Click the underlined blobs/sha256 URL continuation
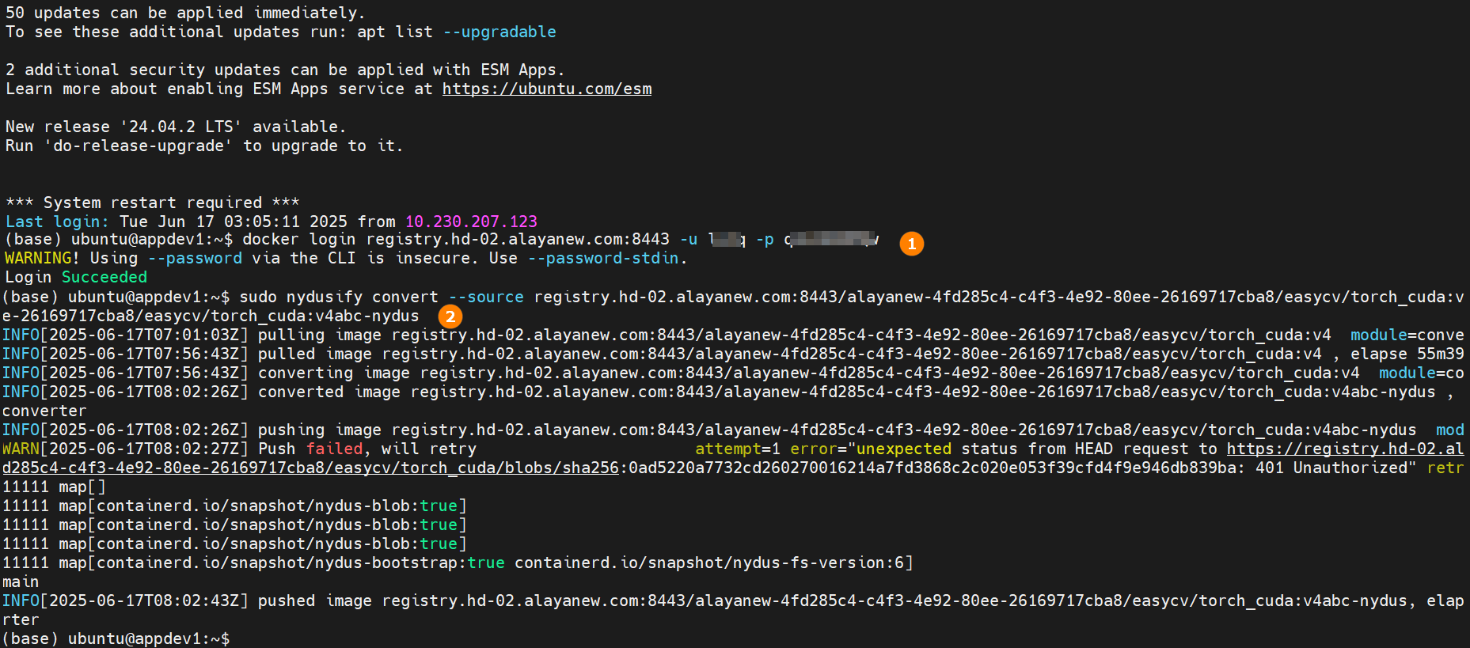This screenshot has width=1470, height=648. coord(310,468)
